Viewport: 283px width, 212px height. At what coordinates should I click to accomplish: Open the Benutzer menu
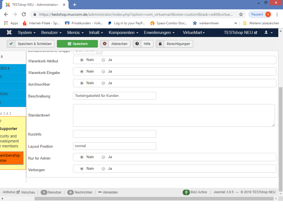[x=51, y=33]
